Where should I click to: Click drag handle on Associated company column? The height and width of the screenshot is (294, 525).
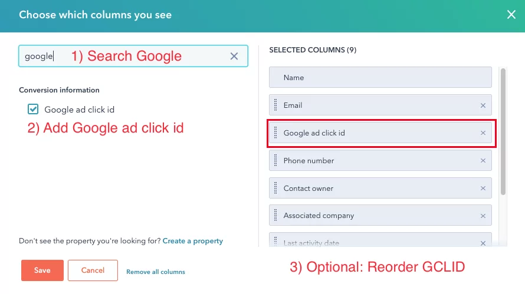pos(275,216)
